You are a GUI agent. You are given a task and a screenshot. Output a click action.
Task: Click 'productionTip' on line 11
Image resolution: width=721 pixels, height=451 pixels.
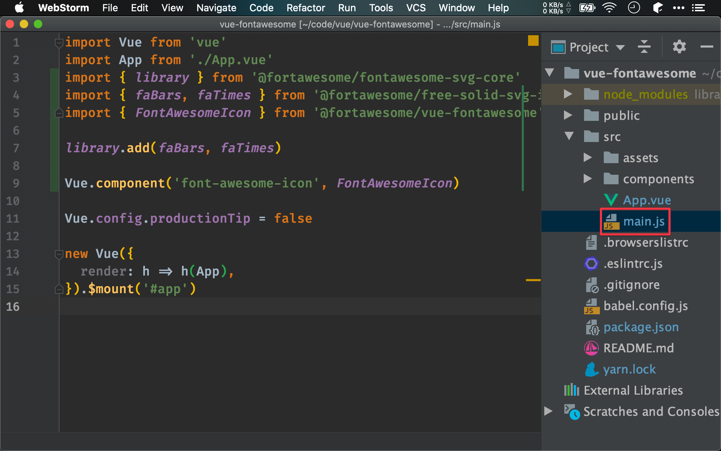click(200, 218)
